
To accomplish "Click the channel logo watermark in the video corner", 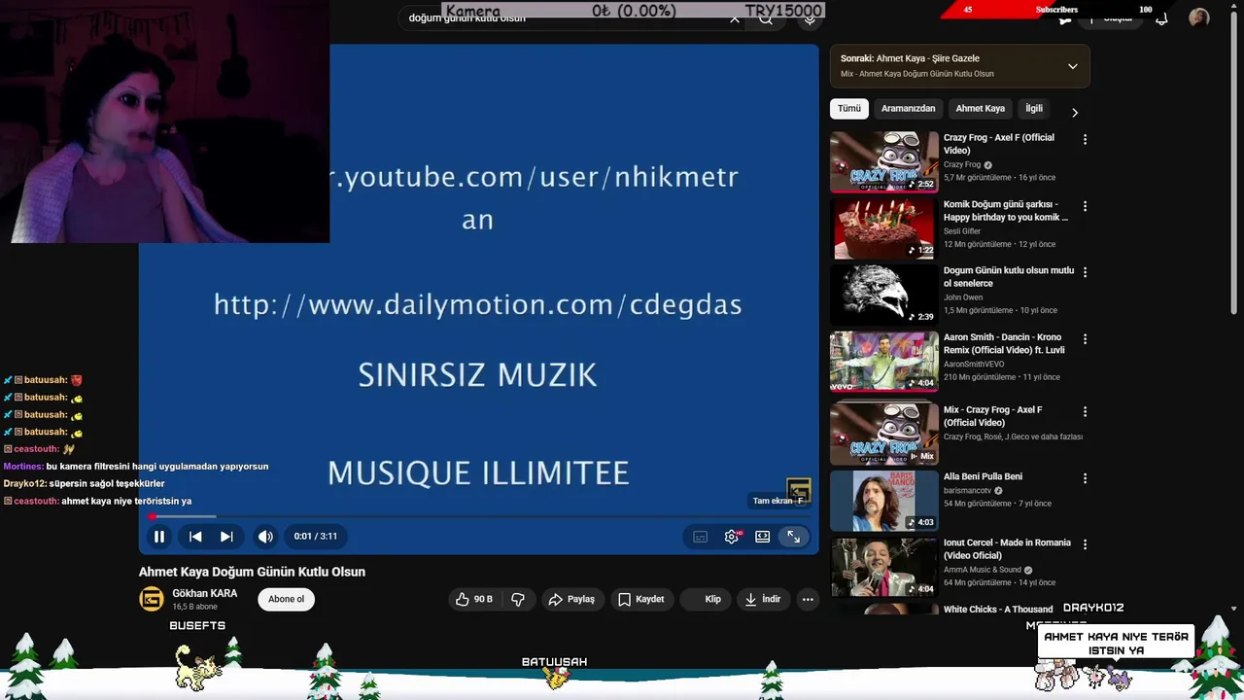I will pyautogui.click(x=798, y=488).
